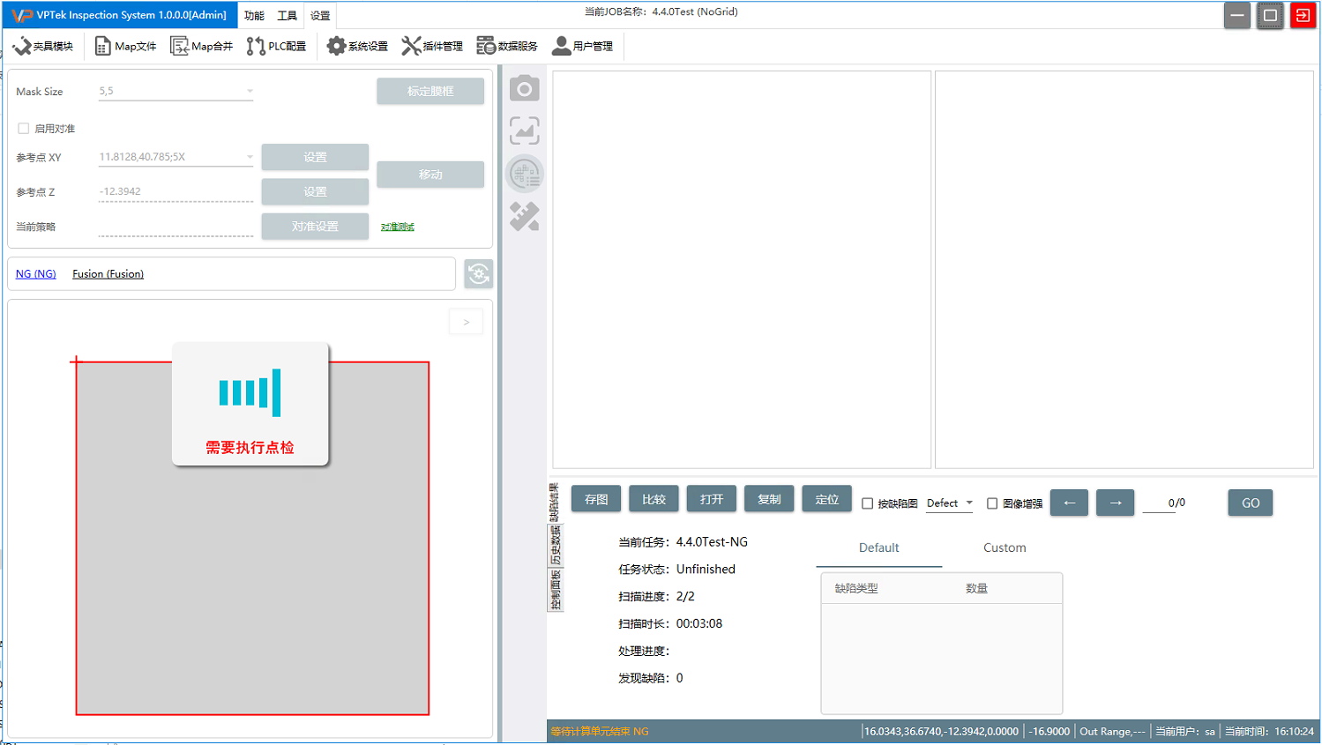Open 插件管理 plugin management
This screenshot has width=1322, height=745.
coord(432,46)
